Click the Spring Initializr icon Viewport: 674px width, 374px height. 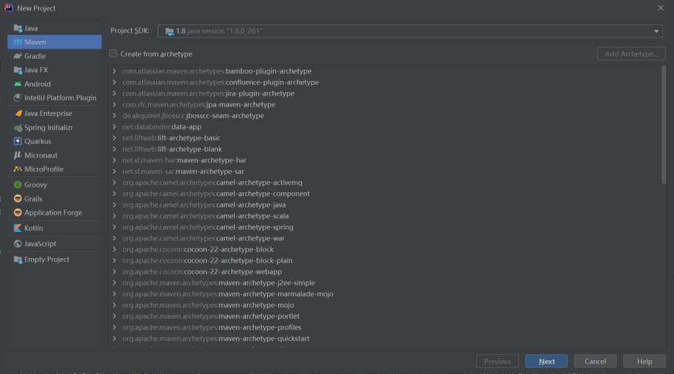pos(18,128)
